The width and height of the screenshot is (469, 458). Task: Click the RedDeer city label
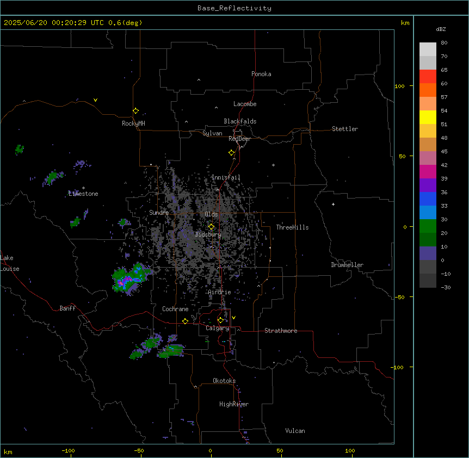[x=239, y=139]
